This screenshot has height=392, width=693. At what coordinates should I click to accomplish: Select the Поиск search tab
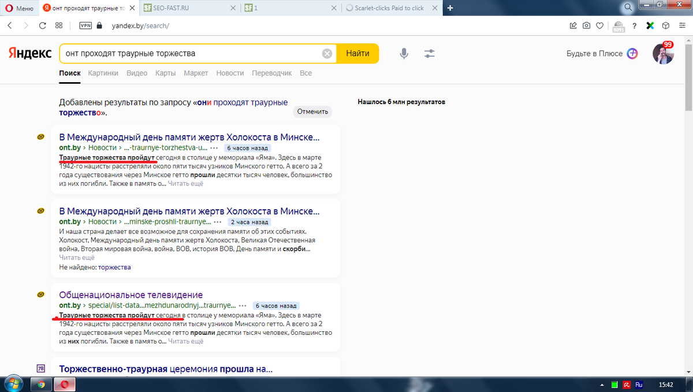pyautogui.click(x=70, y=73)
